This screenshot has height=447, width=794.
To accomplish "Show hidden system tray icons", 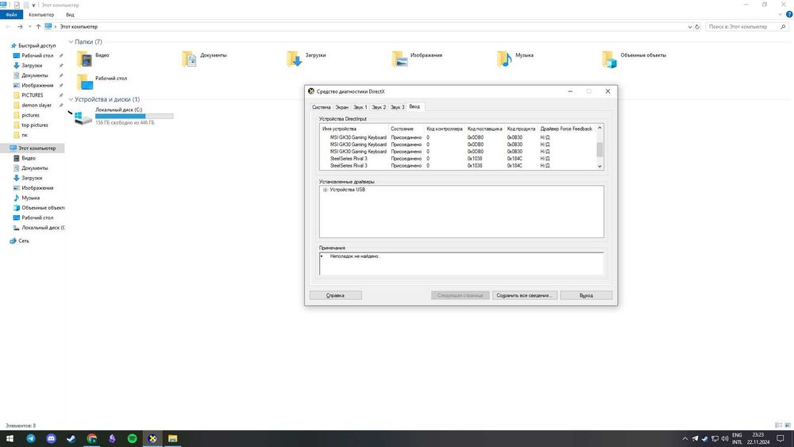I will [x=685, y=438].
